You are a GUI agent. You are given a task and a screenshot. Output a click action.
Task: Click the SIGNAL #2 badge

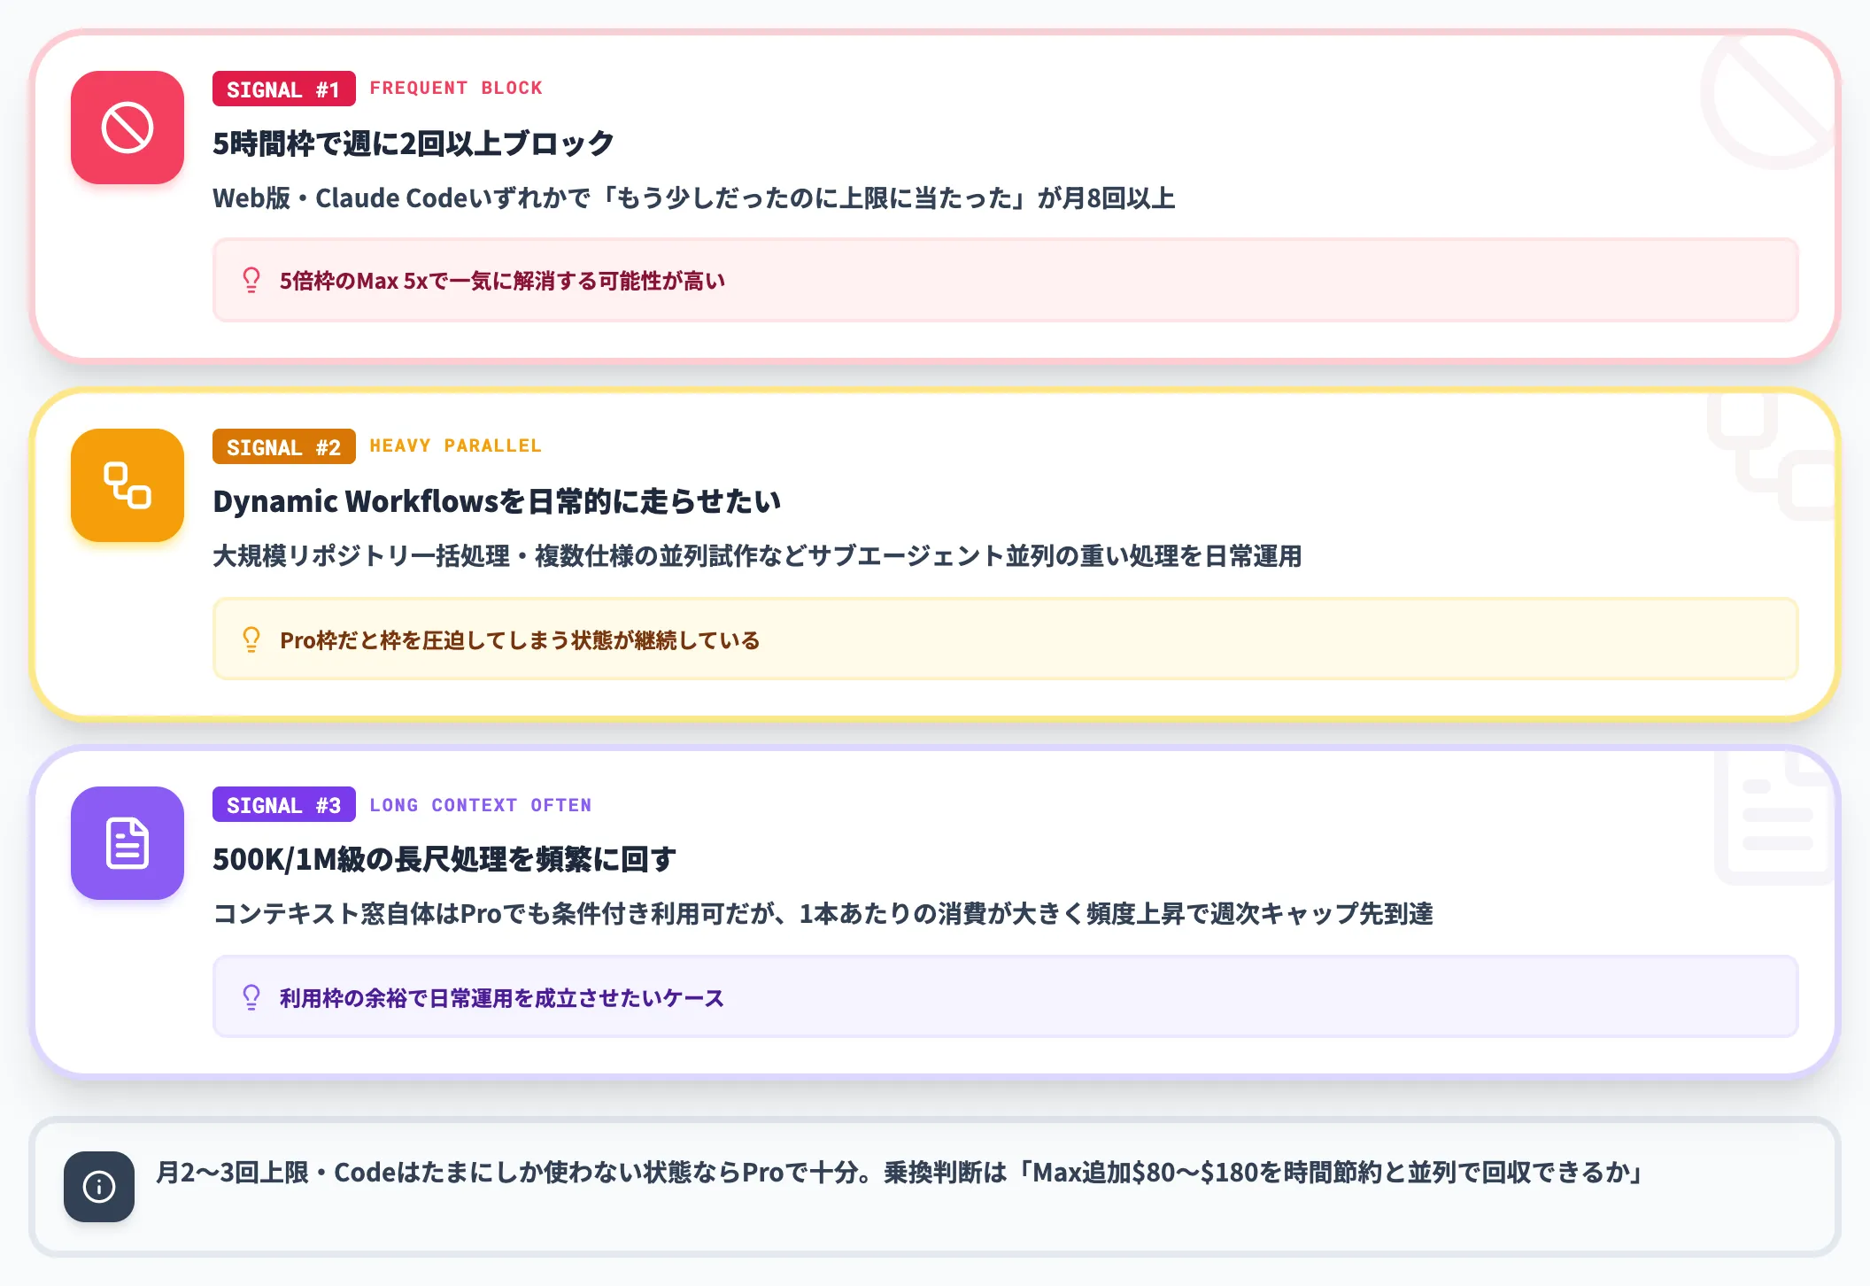(x=284, y=446)
